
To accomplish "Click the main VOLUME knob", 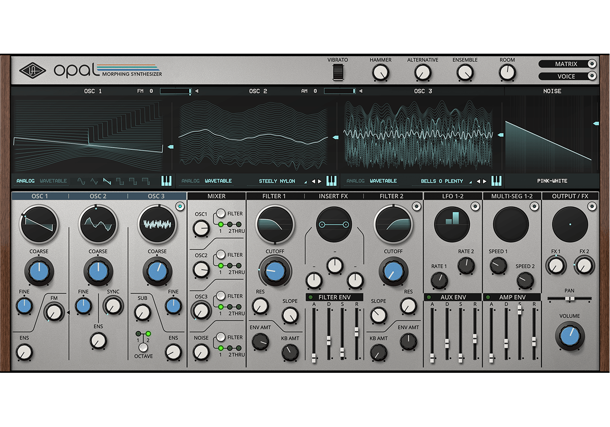I will 570,336.
